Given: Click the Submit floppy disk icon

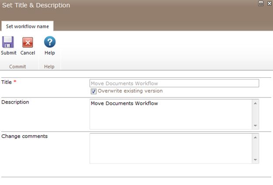Looking at the screenshot, I should point(8,42).
